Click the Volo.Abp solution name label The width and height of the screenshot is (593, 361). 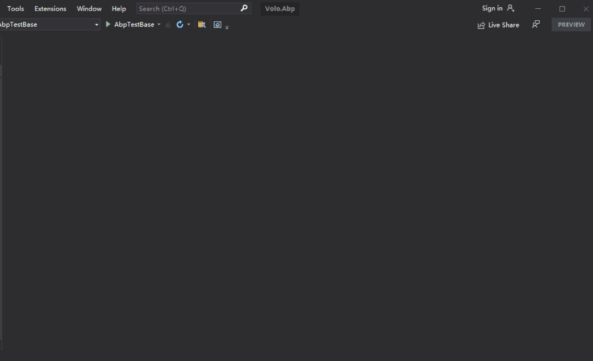[x=280, y=8]
